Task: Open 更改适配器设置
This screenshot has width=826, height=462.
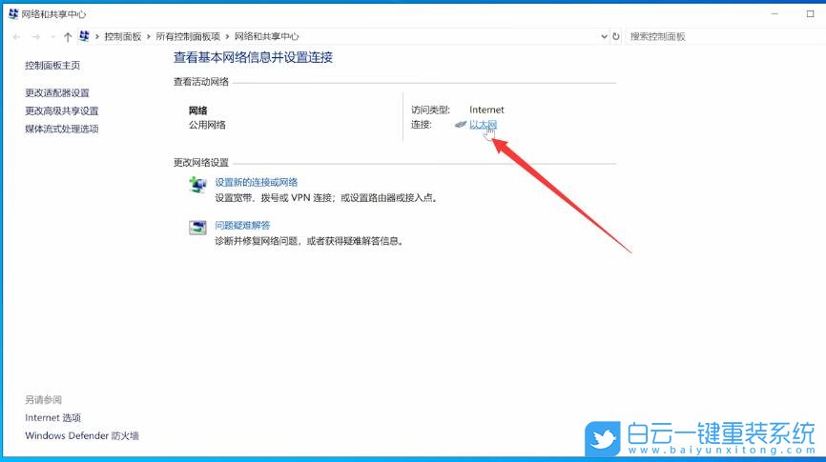Action: coord(57,92)
